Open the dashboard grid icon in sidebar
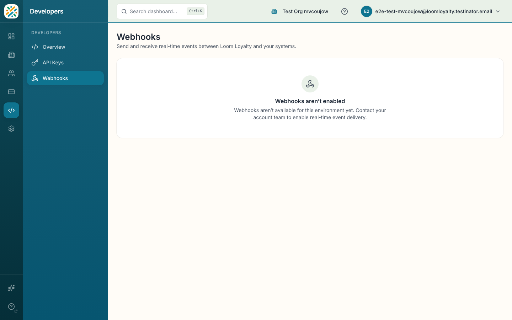The height and width of the screenshot is (320, 512). pyautogui.click(x=11, y=36)
